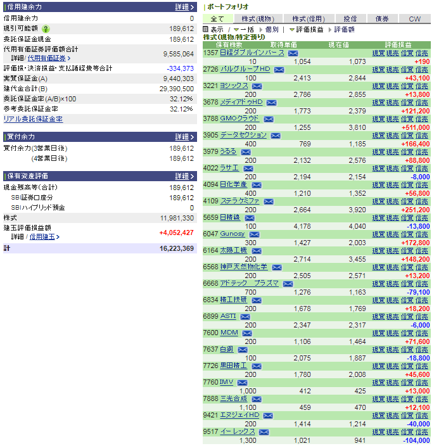Select the -104,000 loss value
The width and height of the screenshot is (434, 446).
(x=417, y=440)
